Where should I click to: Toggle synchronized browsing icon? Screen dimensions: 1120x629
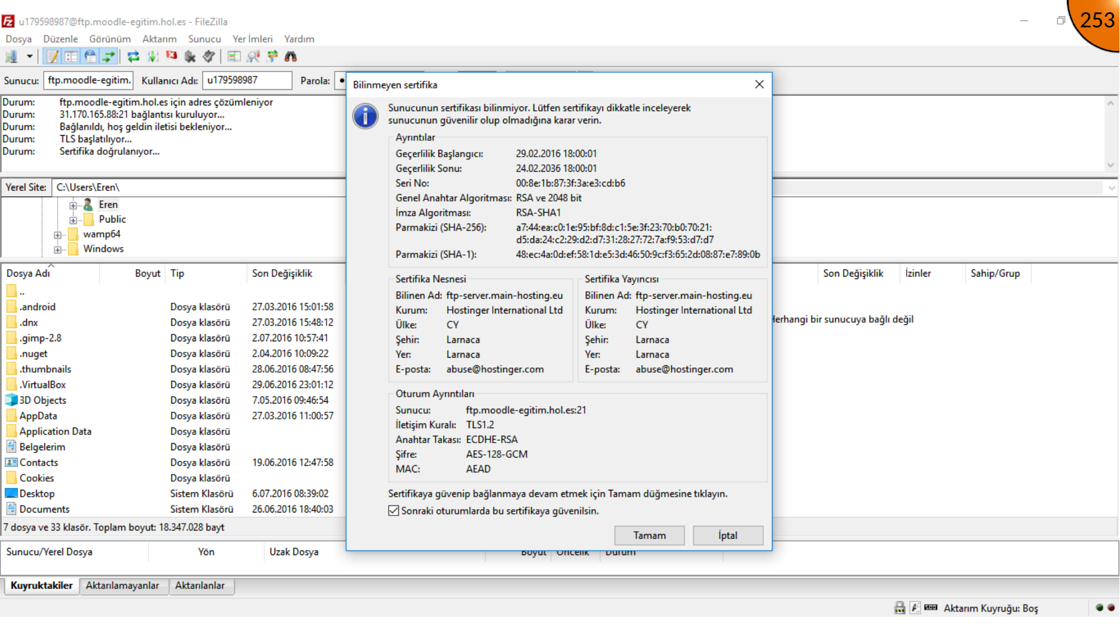(x=272, y=56)
